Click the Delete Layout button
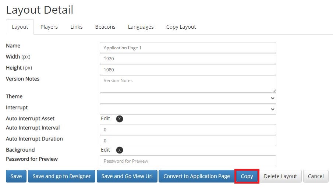 [x=280, y=176]
